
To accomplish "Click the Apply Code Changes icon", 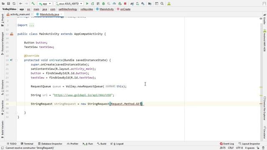I will [98, 4].
